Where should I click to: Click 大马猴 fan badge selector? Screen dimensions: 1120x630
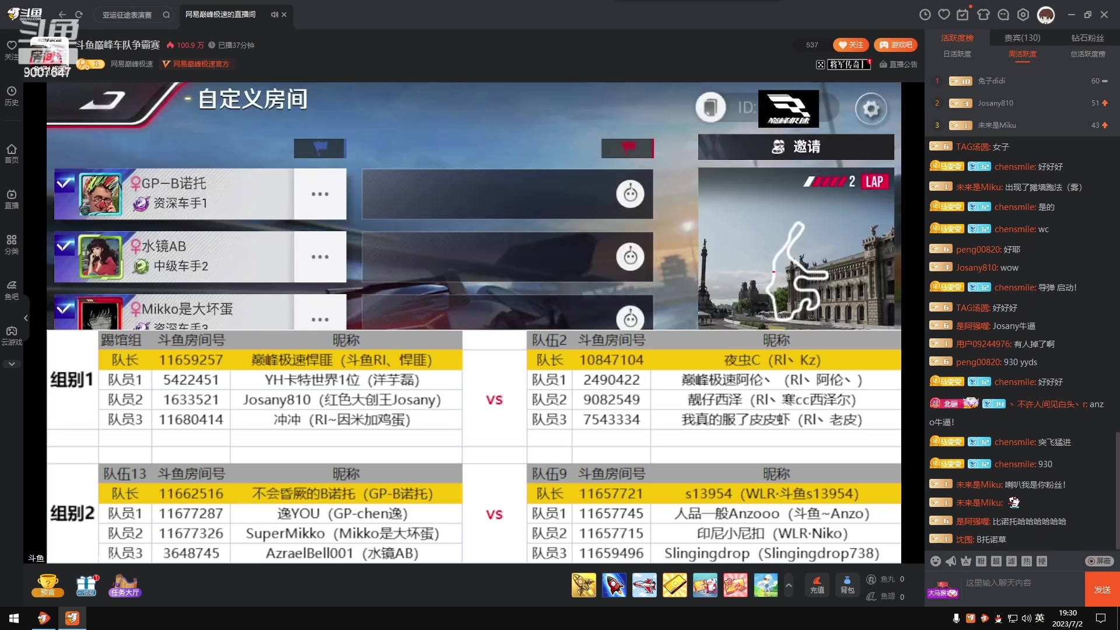943,589
